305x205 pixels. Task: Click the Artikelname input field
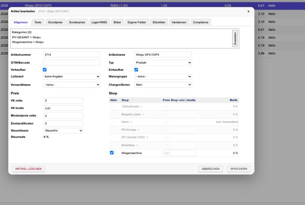(x=163, y=55)
